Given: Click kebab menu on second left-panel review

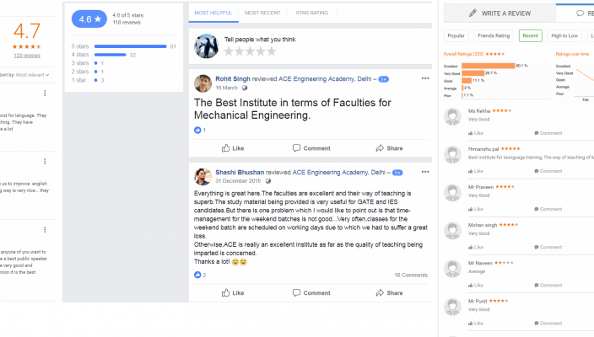Looking at the screenshot, I should [45, 162].
